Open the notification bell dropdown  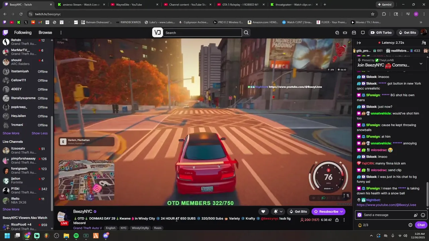click(x=278, y=212)
